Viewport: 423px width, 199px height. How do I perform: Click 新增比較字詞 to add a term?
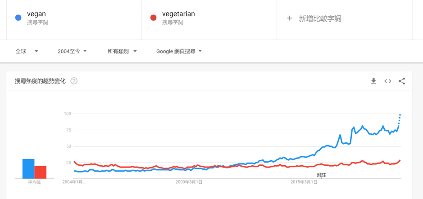[x=320, y=18]
